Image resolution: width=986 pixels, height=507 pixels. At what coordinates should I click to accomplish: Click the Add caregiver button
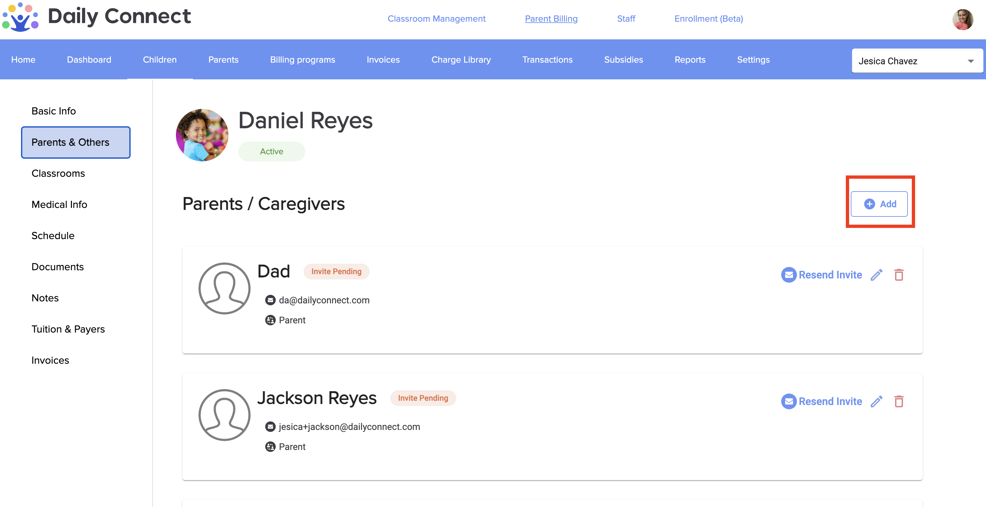[879, 204]
